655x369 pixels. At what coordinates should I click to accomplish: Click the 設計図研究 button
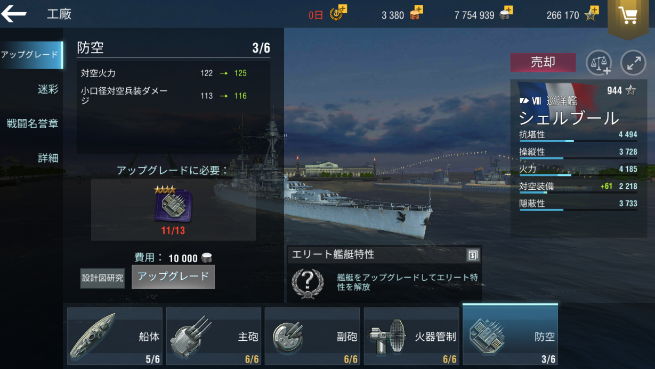click(x=102, y=278)
